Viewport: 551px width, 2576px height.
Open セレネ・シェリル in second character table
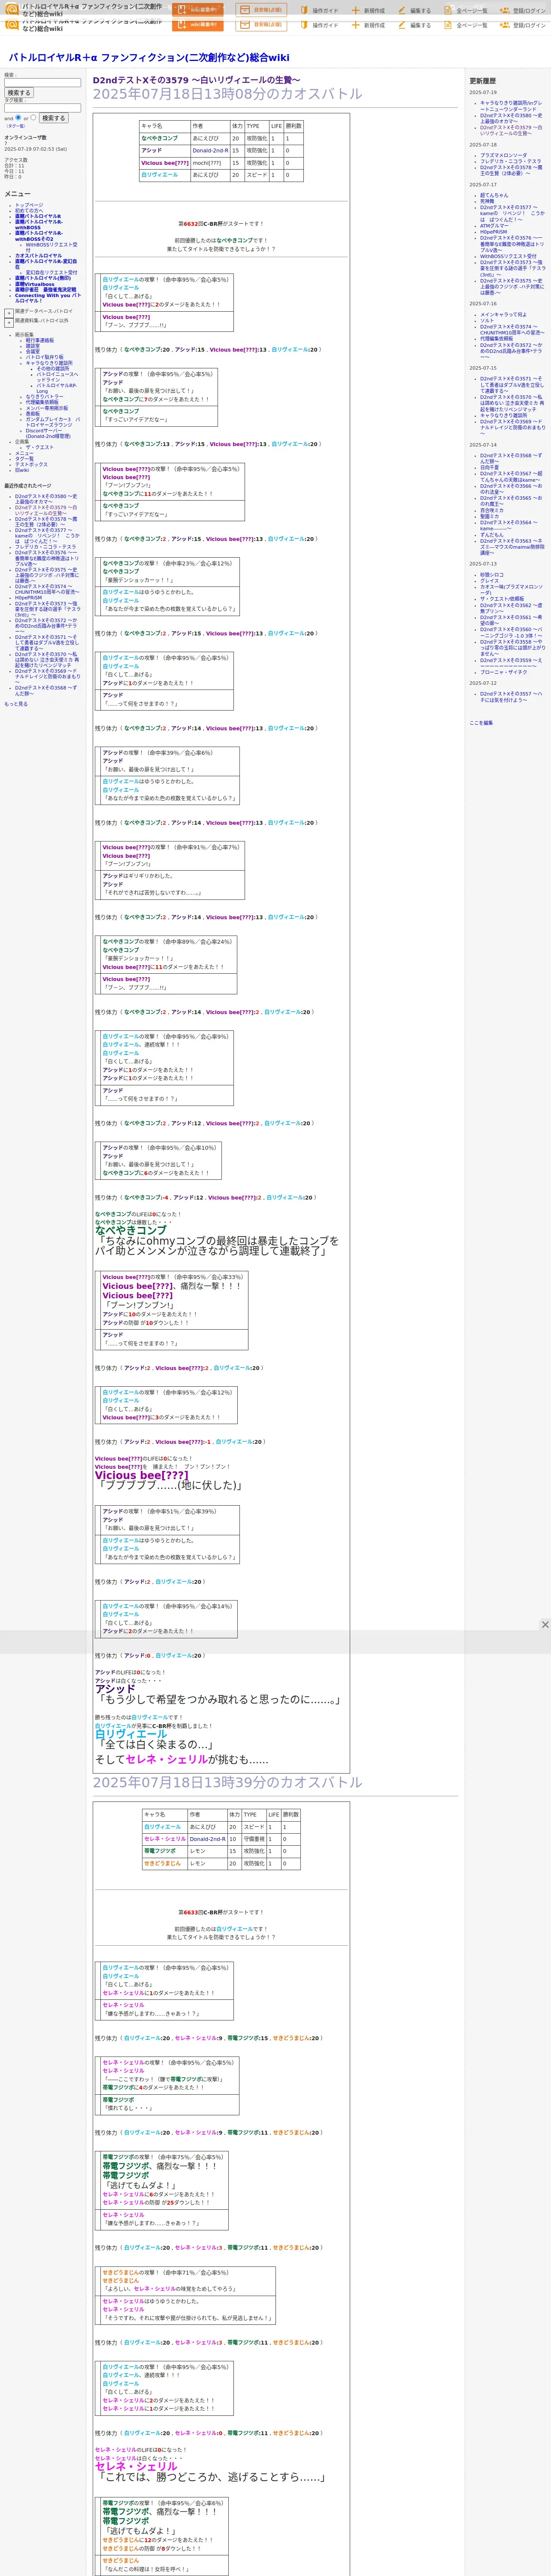click(165, 1839)
